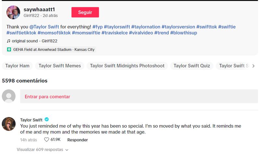Expand the 609 replies chevron
This screenshot has height=156, width=260.
[67, 150]
